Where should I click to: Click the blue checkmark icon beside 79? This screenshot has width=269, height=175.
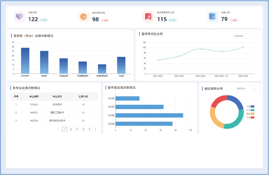point(213,17)
